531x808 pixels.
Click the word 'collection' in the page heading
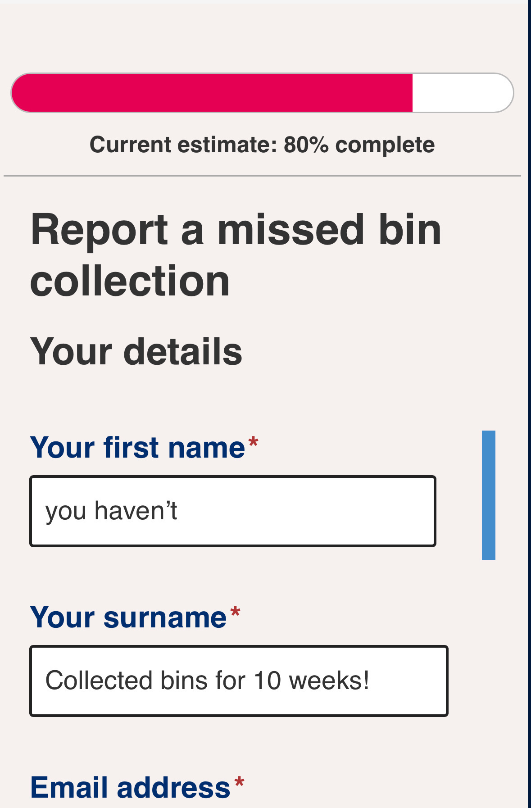click(x=130, y=281)
